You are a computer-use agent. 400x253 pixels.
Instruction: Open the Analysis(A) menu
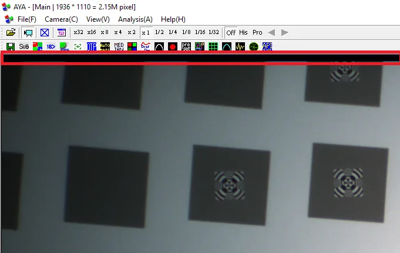[135, 19]
